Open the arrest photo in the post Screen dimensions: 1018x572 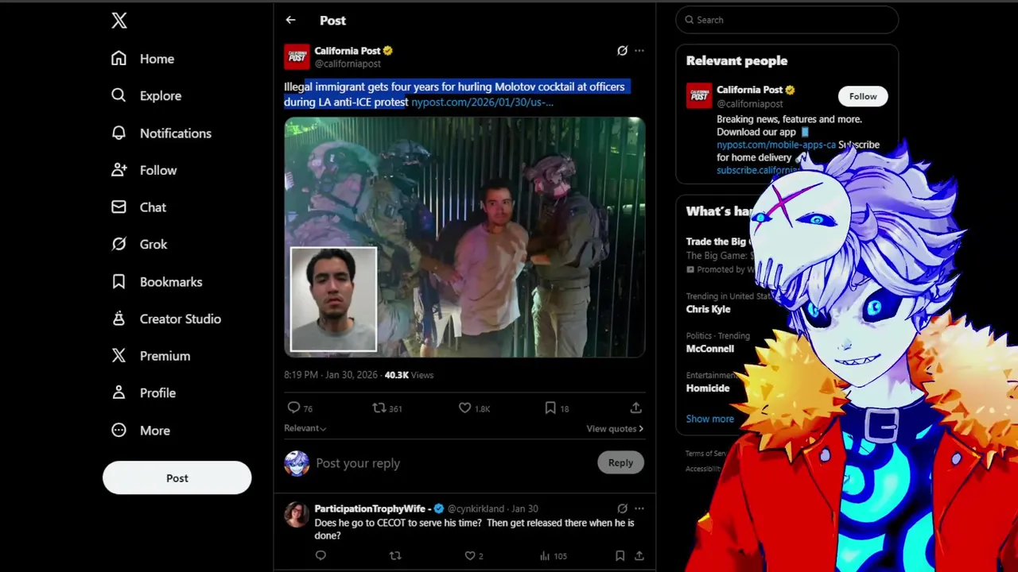click(464, 237)
